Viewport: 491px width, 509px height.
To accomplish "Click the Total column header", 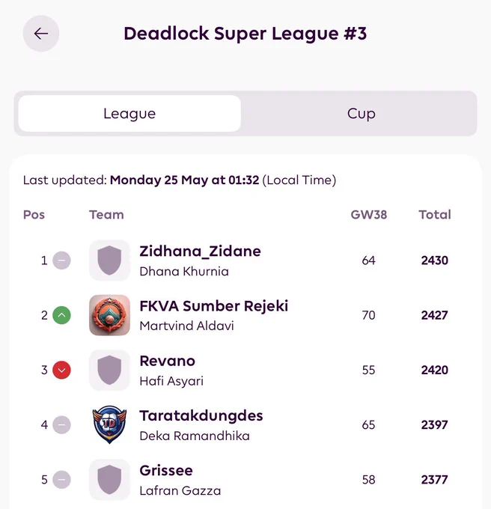I will tap(435, 215).
